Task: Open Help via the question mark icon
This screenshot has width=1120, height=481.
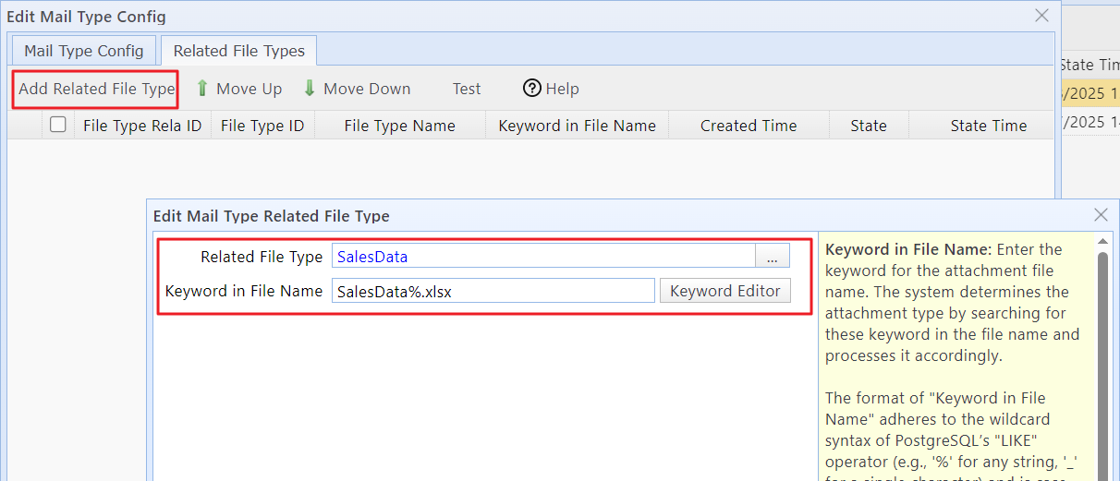Action: point(531,88)
